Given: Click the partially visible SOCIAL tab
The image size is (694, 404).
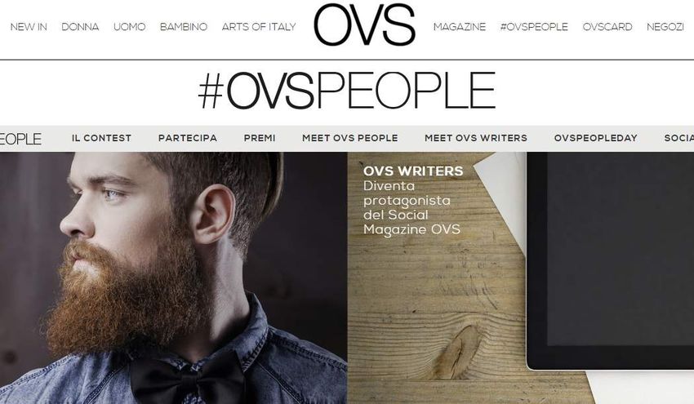Looking at the screenshot, I should click(x=679, y=138).
